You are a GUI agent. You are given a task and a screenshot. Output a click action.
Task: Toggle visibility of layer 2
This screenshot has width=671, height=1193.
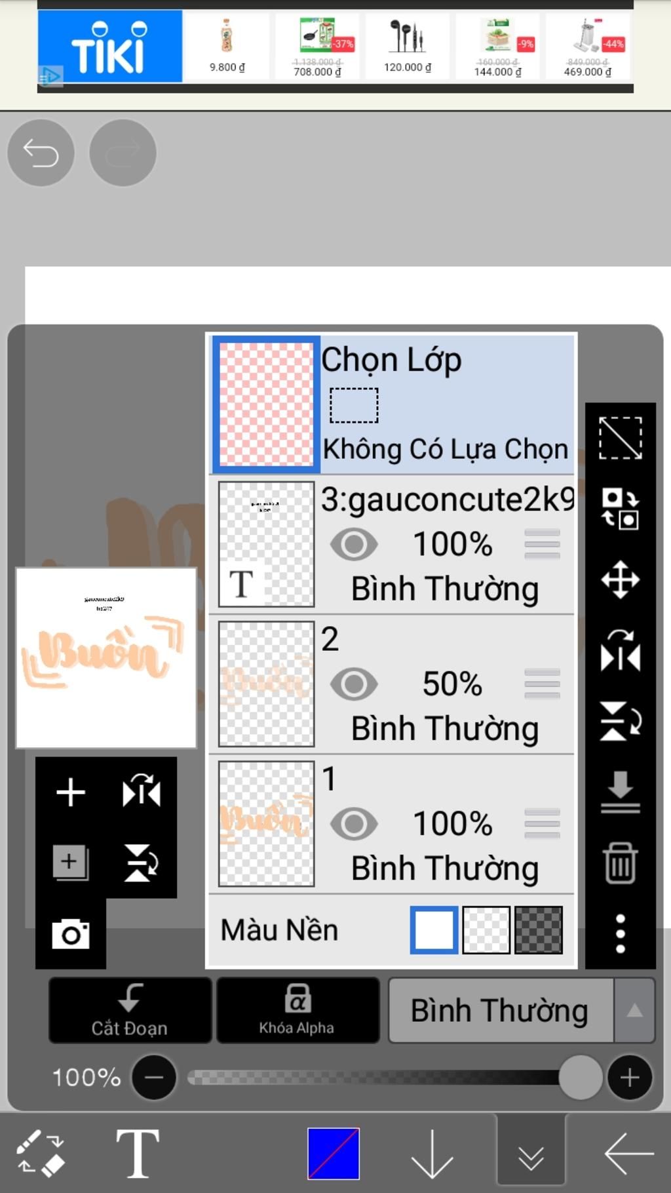354,684
